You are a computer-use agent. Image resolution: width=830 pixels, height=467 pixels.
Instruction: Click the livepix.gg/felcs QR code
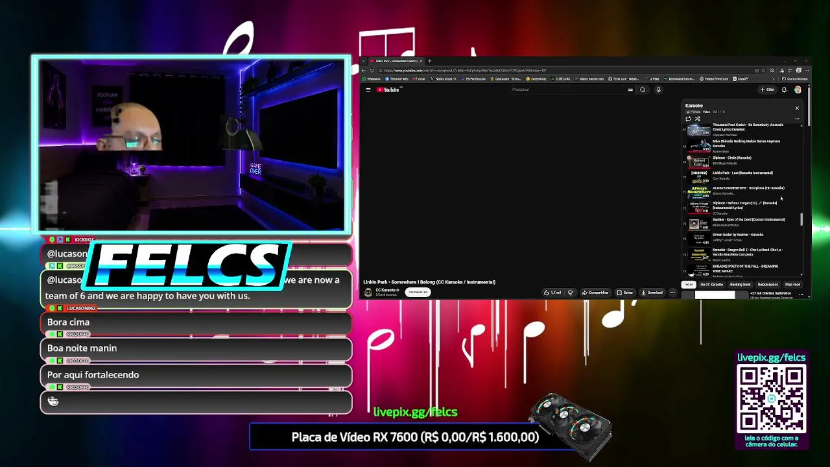pyautogui.click(x=772, y=398)
